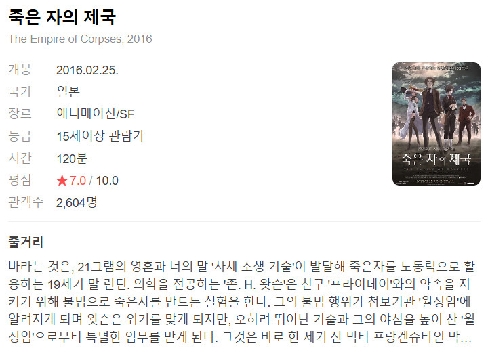Click the score 7.0
This screenshot has width=488, height=348.
coord(77,180)
